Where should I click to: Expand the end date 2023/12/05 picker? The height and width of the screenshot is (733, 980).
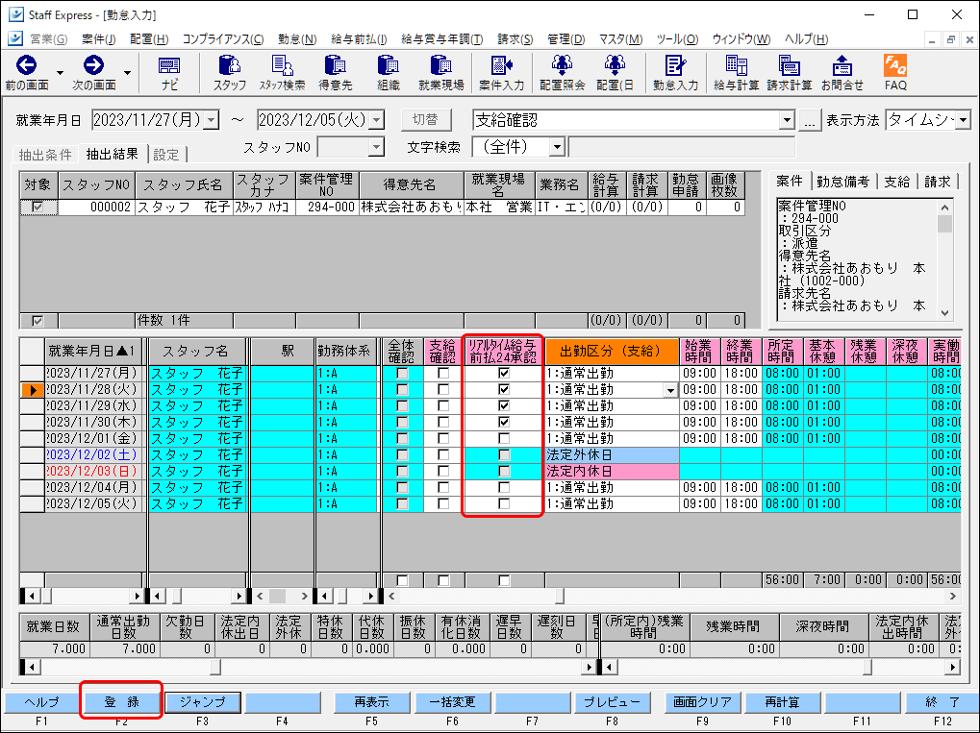pyautogui.click(x=377, y=120)
